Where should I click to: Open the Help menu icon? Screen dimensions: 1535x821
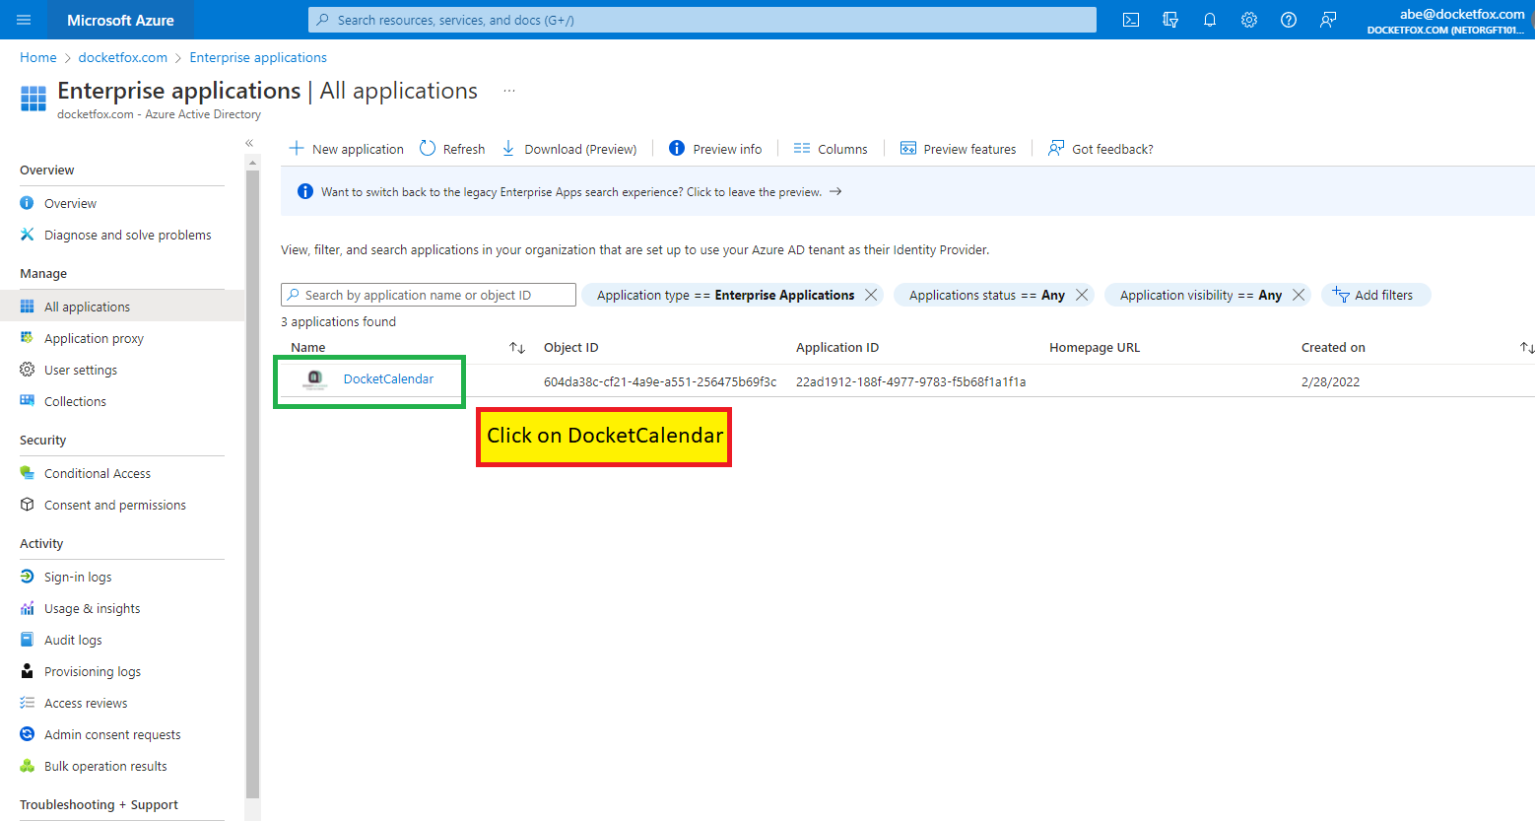tap(1288, 19)
